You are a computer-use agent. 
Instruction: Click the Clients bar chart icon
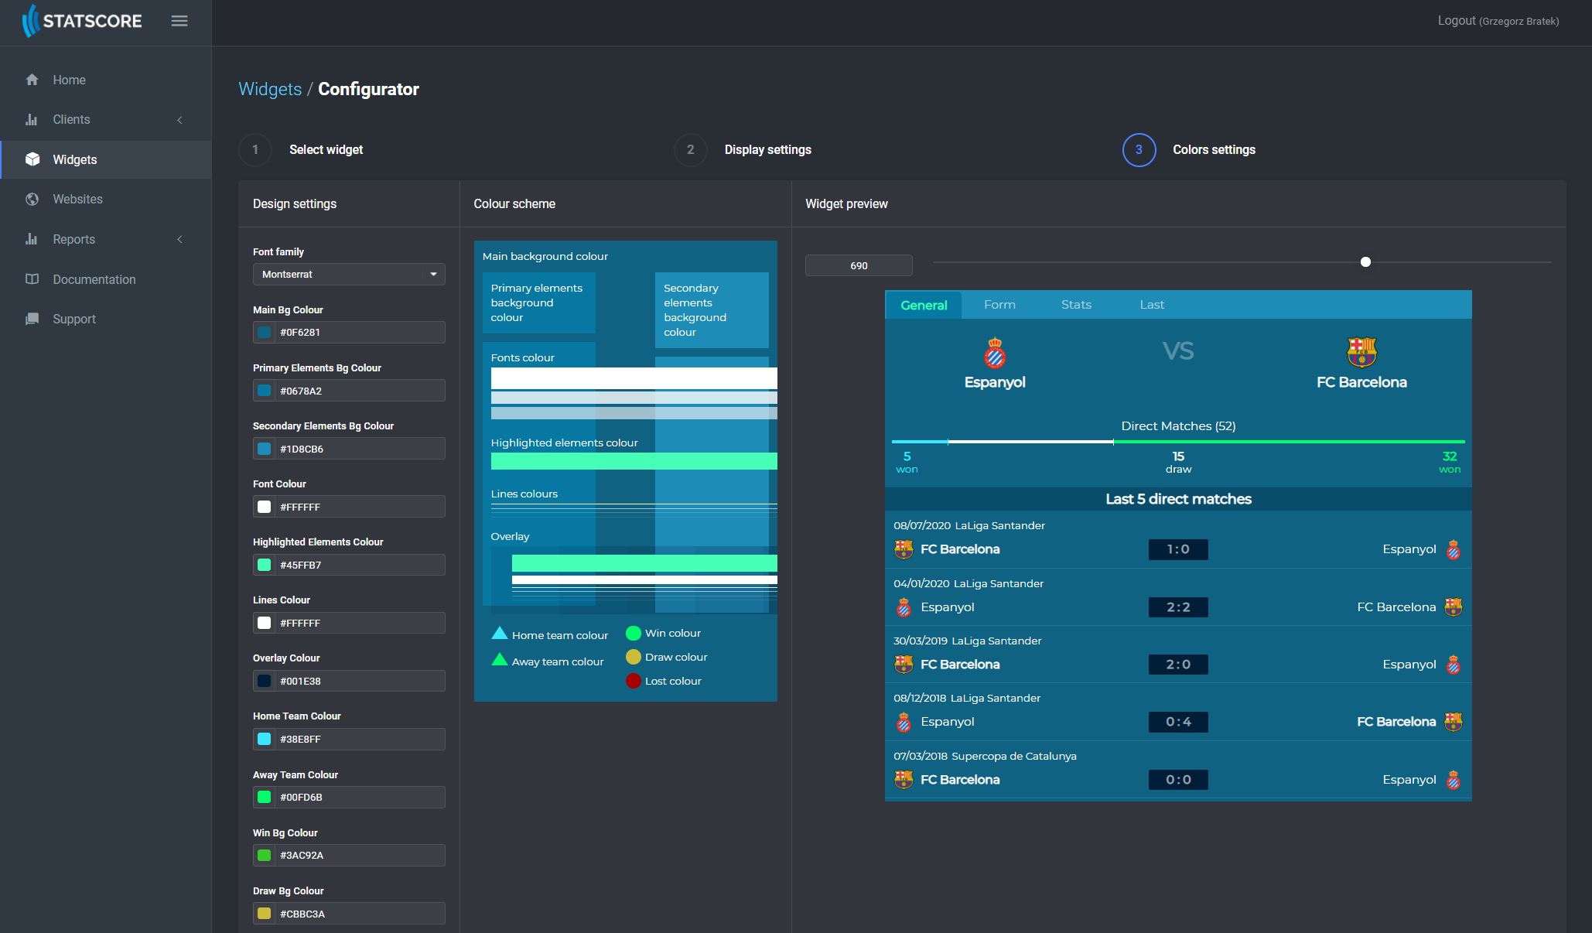(32, 119)
